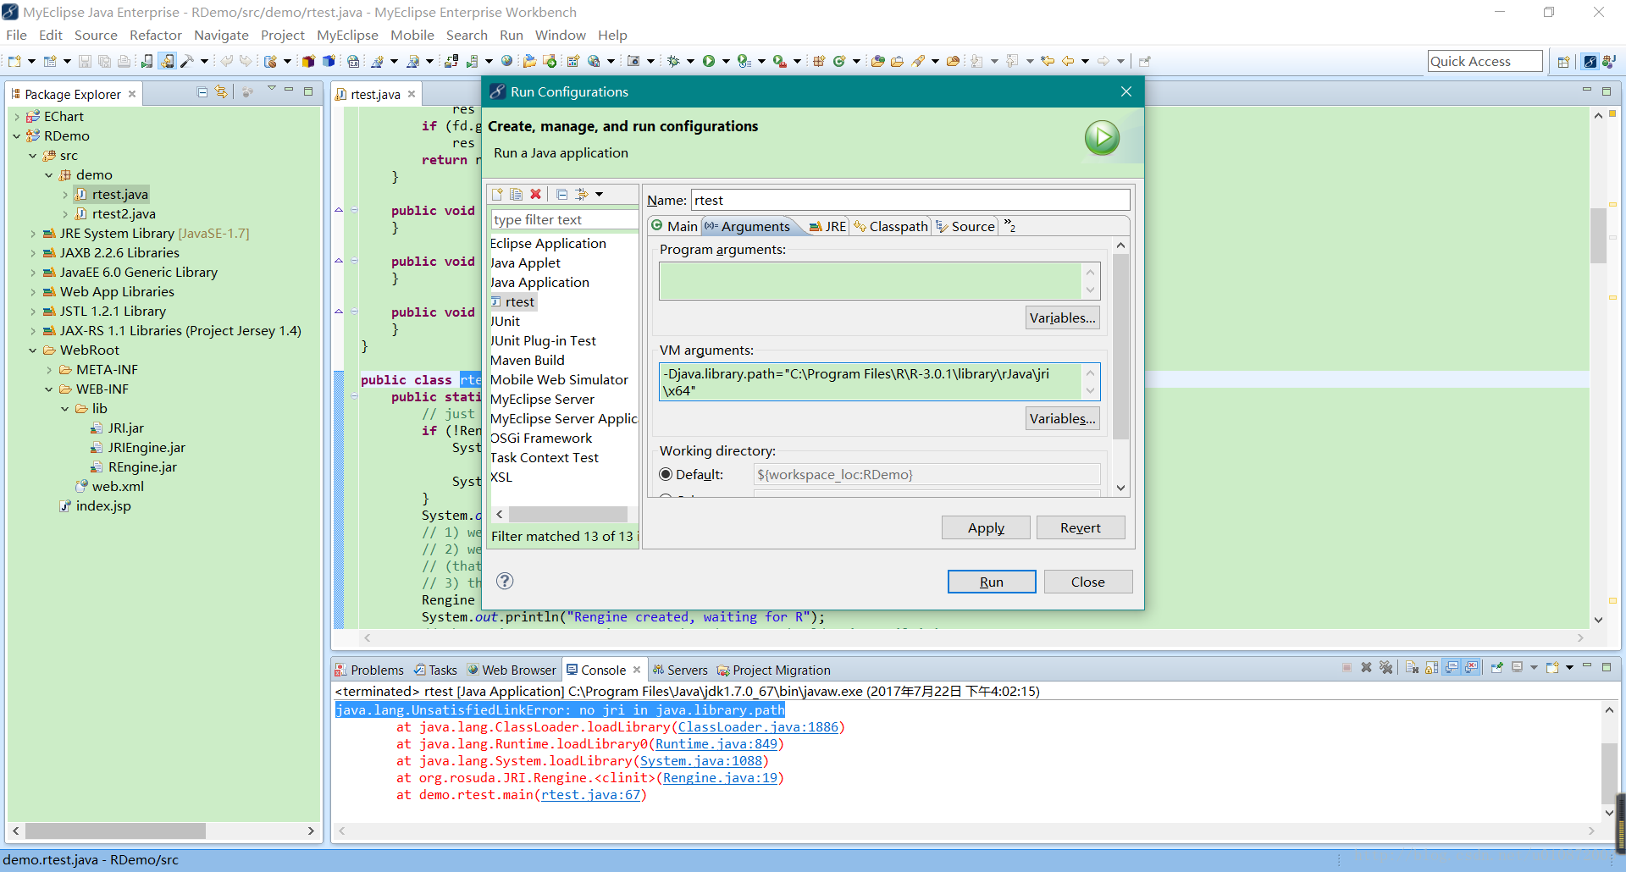The image size is (1626, 872).
Task: Click the New file toolbar icon
Action: coord(14,61)
